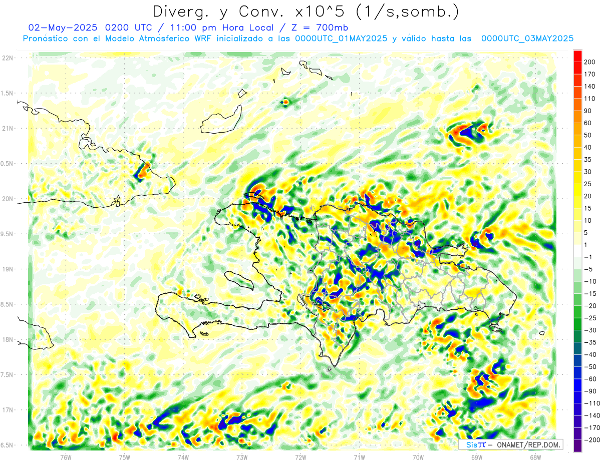Click the colorbar value '-50'
This screenshot has width=601, height=464.
589,367
